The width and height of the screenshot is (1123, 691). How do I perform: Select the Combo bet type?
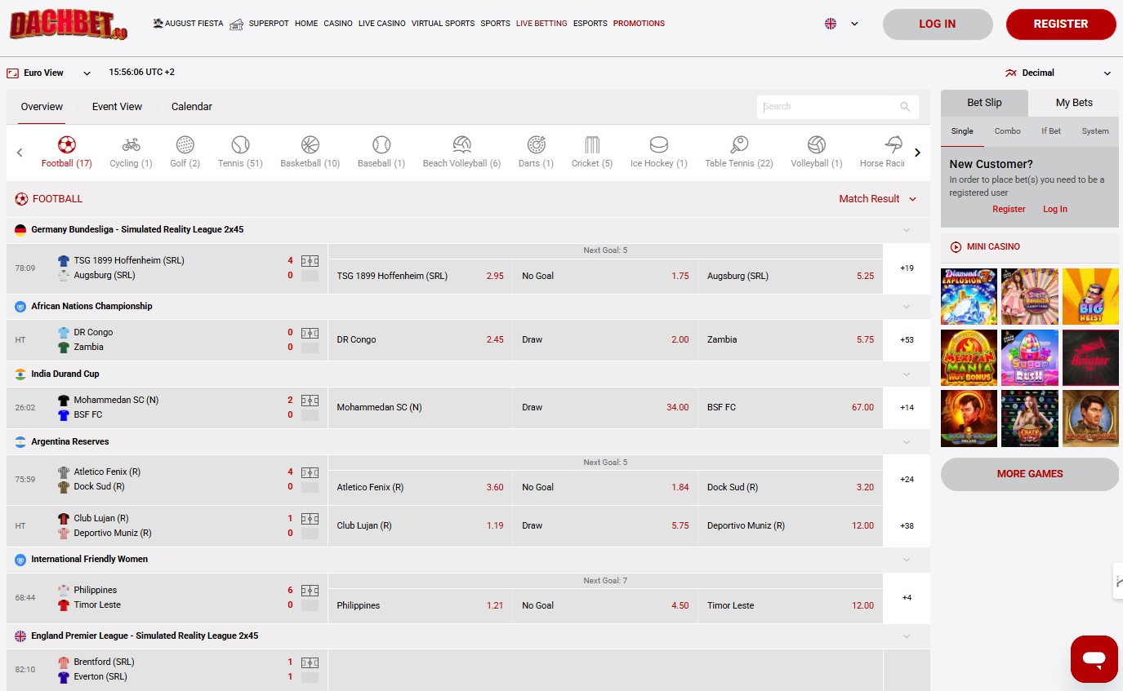[1007, 131]
